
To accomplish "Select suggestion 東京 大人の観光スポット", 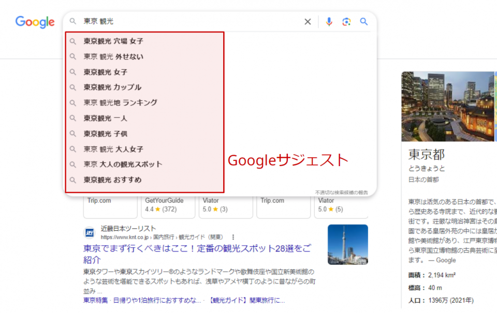I will [x=123, y=165].
